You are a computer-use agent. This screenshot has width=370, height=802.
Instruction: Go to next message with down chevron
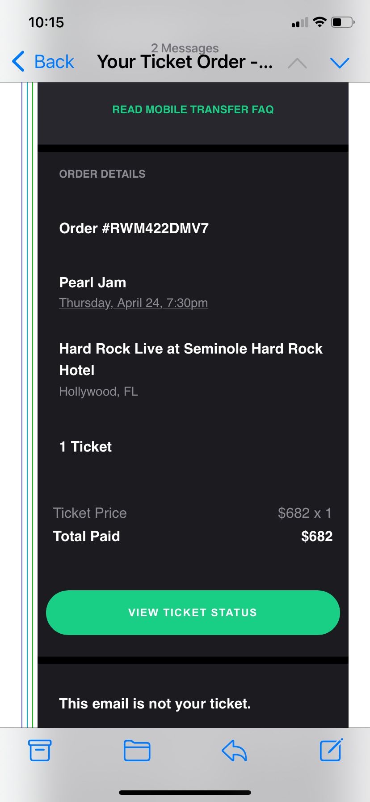pos(340,63)
